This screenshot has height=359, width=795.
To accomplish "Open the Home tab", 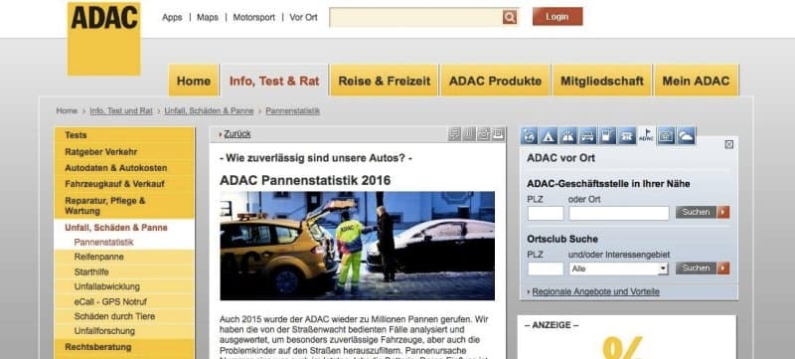I will click(193, 81).
